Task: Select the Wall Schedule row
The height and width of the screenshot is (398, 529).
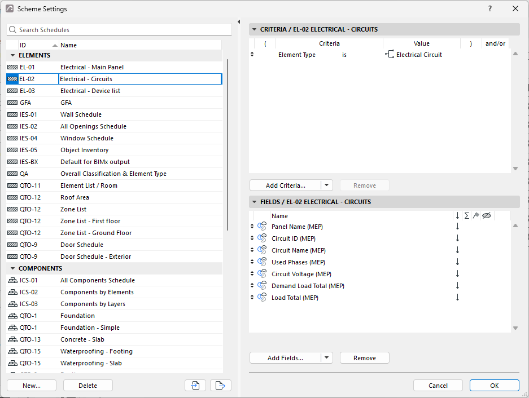Action: point(115,114)
